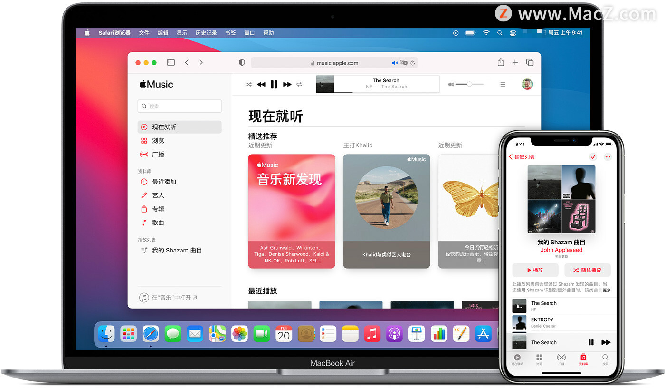Click the Apple Music search field
Screen dimensions: 665x388
click(180, 106)
